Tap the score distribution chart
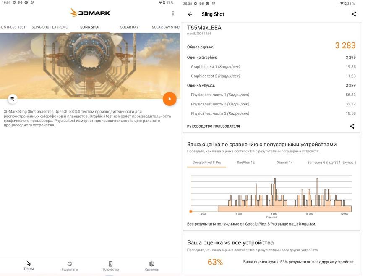Image resolution: width=368 pixels, height=276 pixels. tap(271, 194)
